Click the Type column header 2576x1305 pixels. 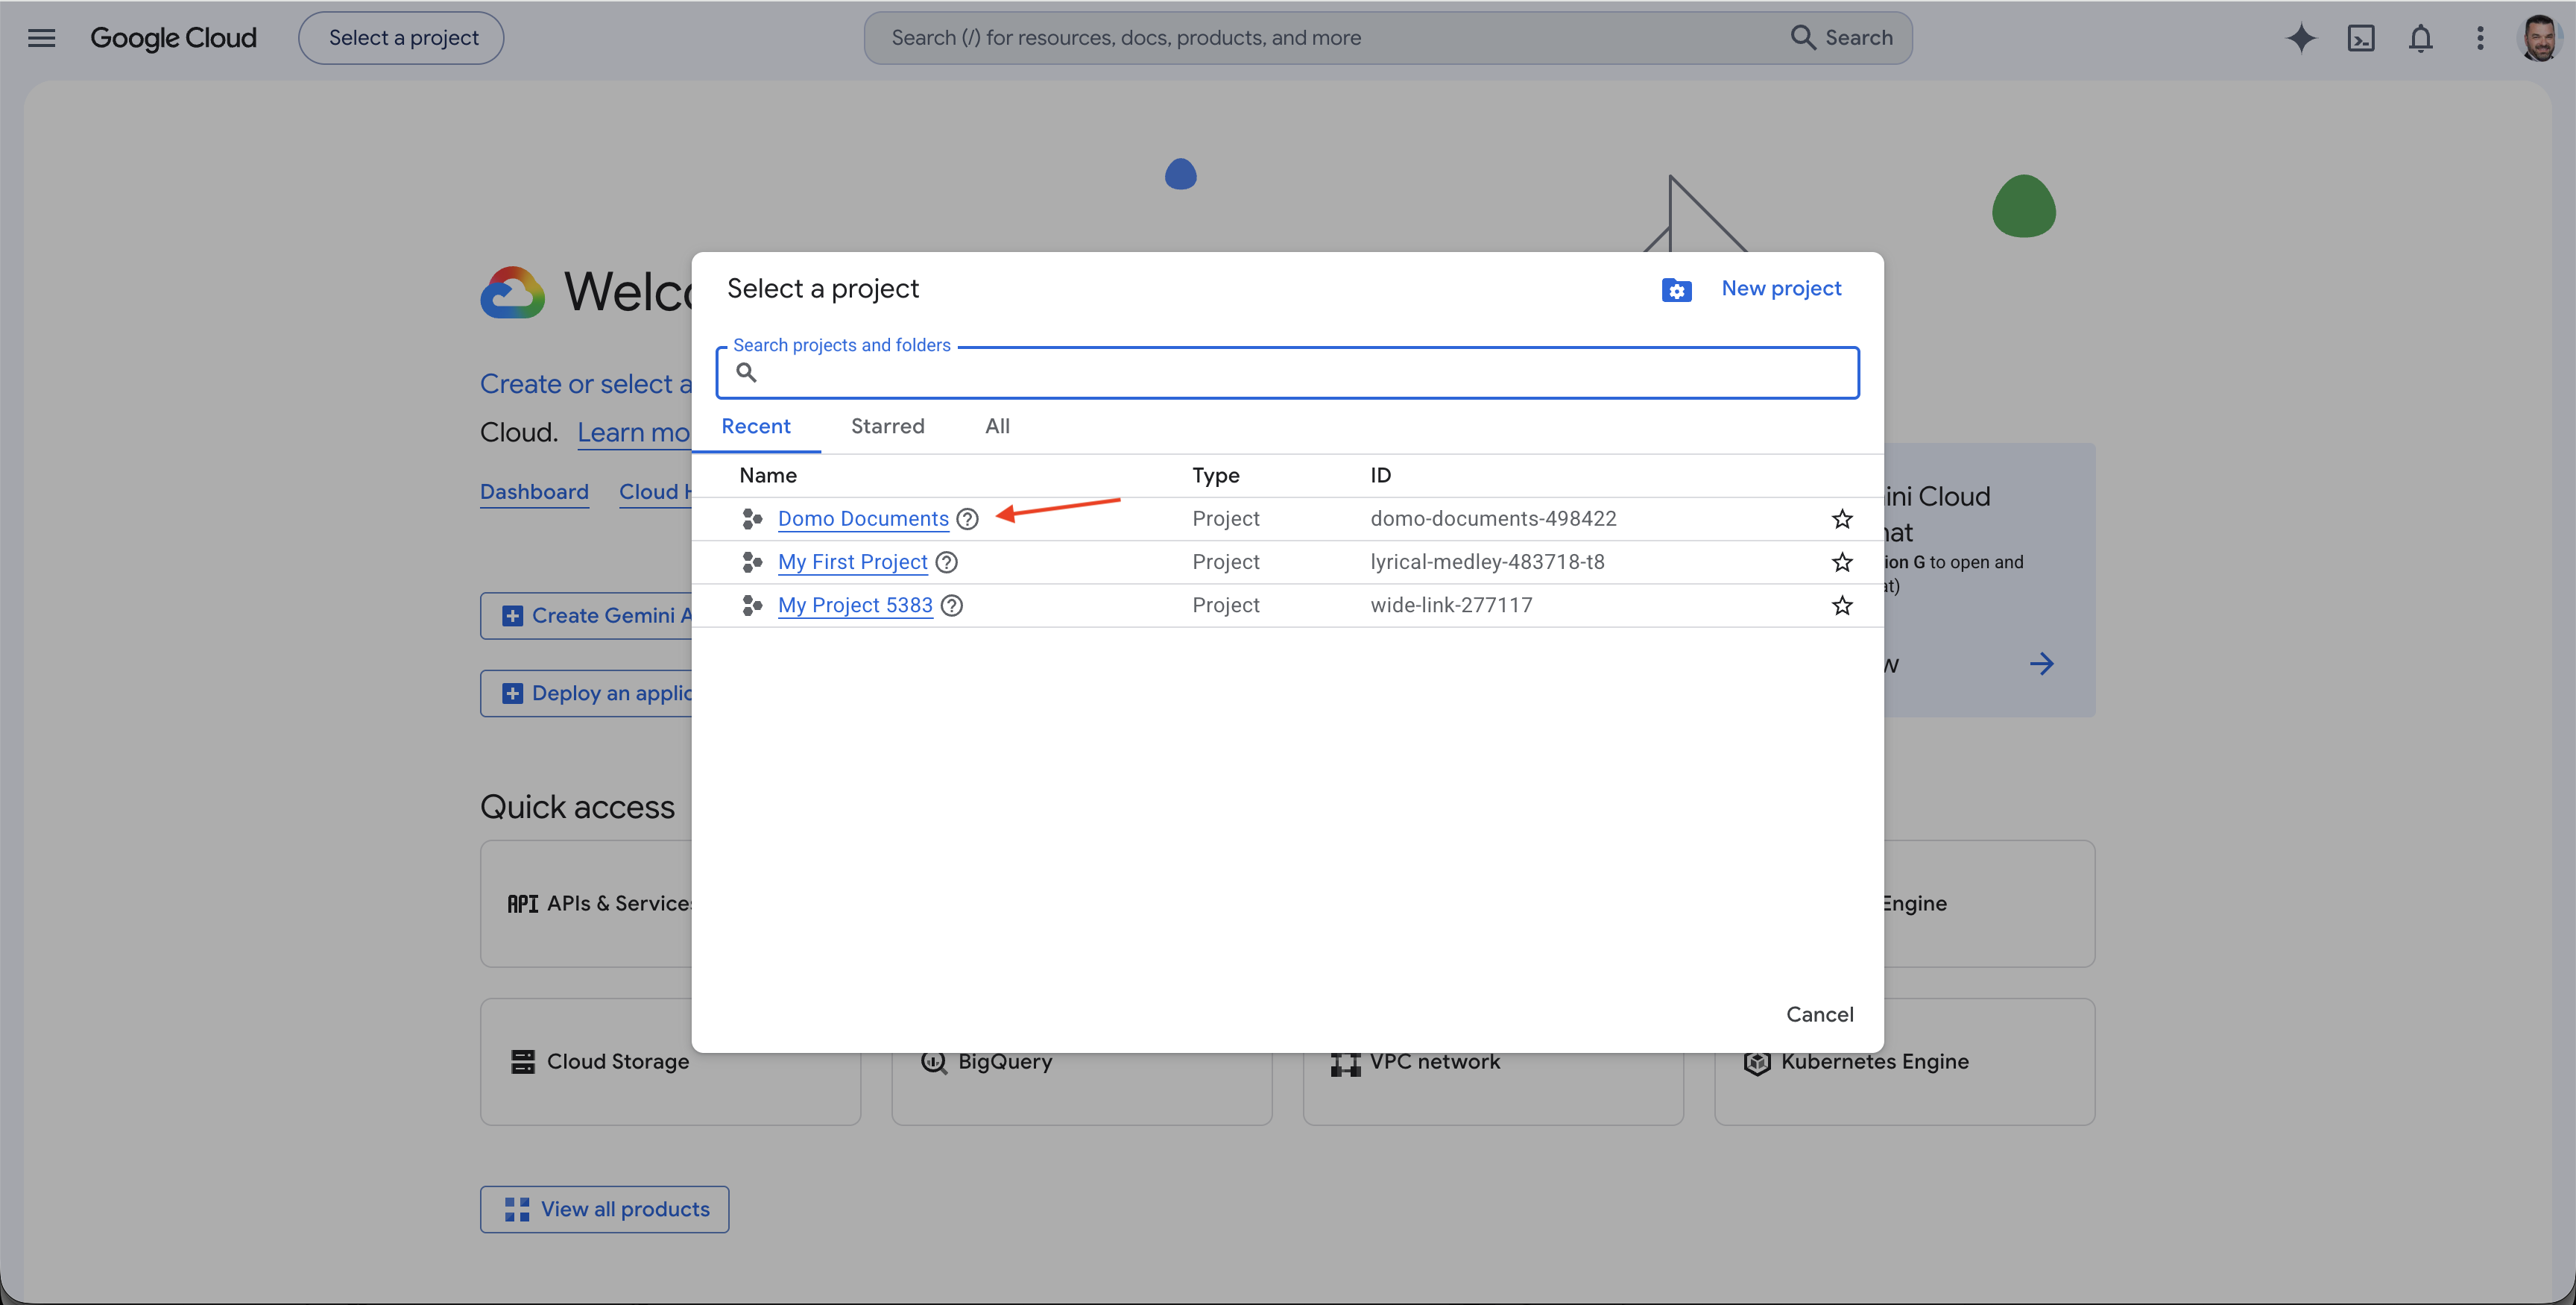click(1215, 475)
